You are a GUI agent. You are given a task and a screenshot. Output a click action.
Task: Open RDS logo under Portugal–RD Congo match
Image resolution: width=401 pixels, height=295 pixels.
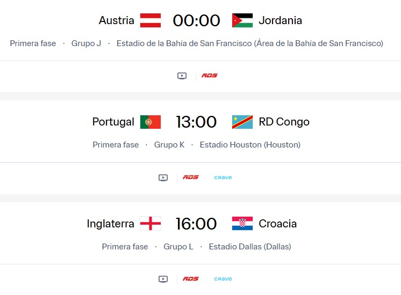[x=191, y=178]
